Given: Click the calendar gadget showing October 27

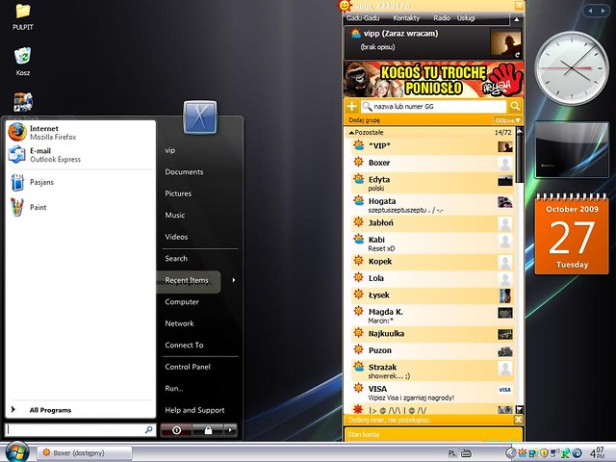Looking at the screenshot, I should click(572, 235).
